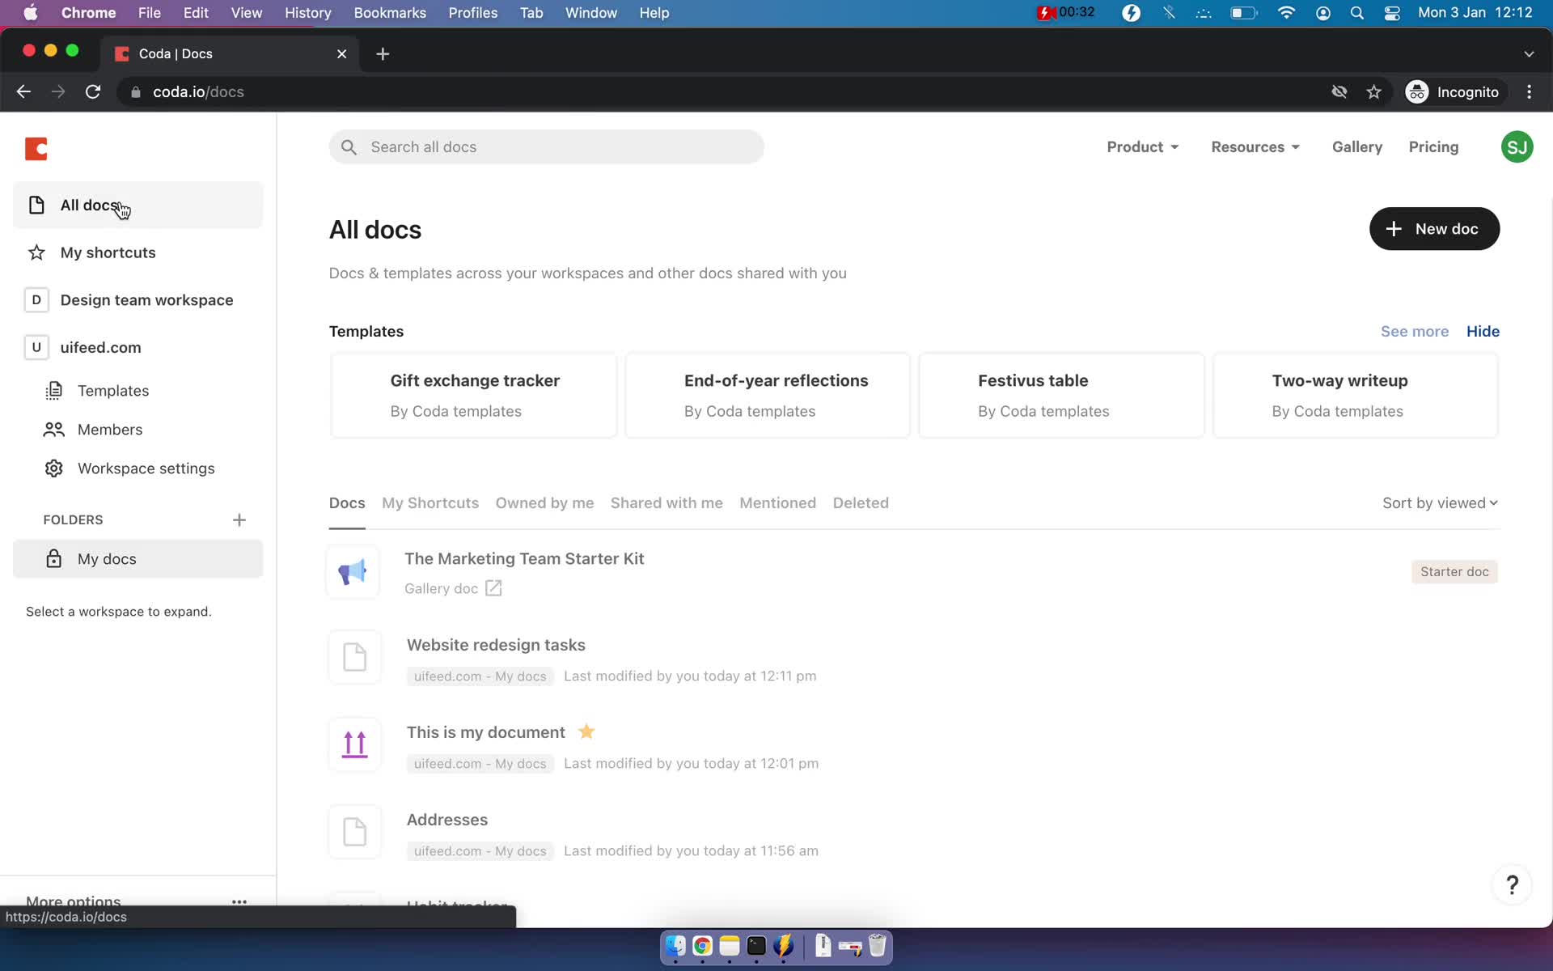Open the Profiles menu in menu bar

pos(473,13)
